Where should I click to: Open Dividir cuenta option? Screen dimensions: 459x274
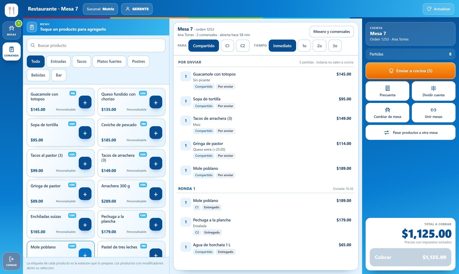(x=433, y=91)
